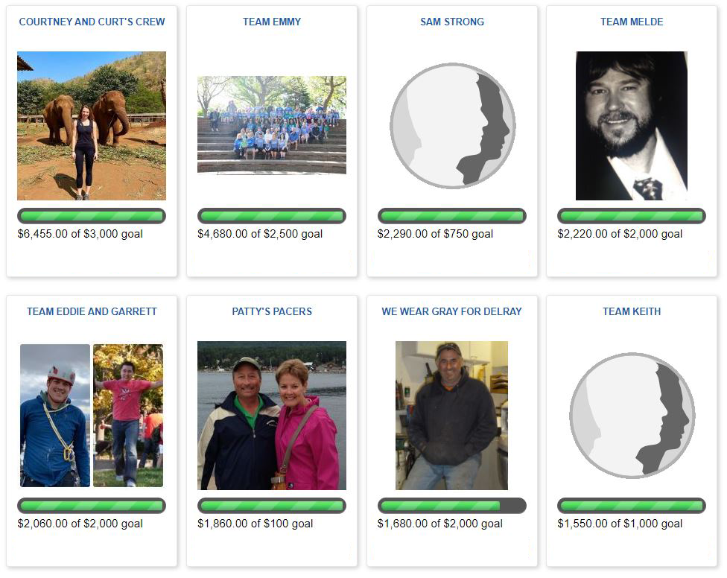727x578 pixels.
Task: Click the elephant photo thumbnail
Action: point(92,126)
